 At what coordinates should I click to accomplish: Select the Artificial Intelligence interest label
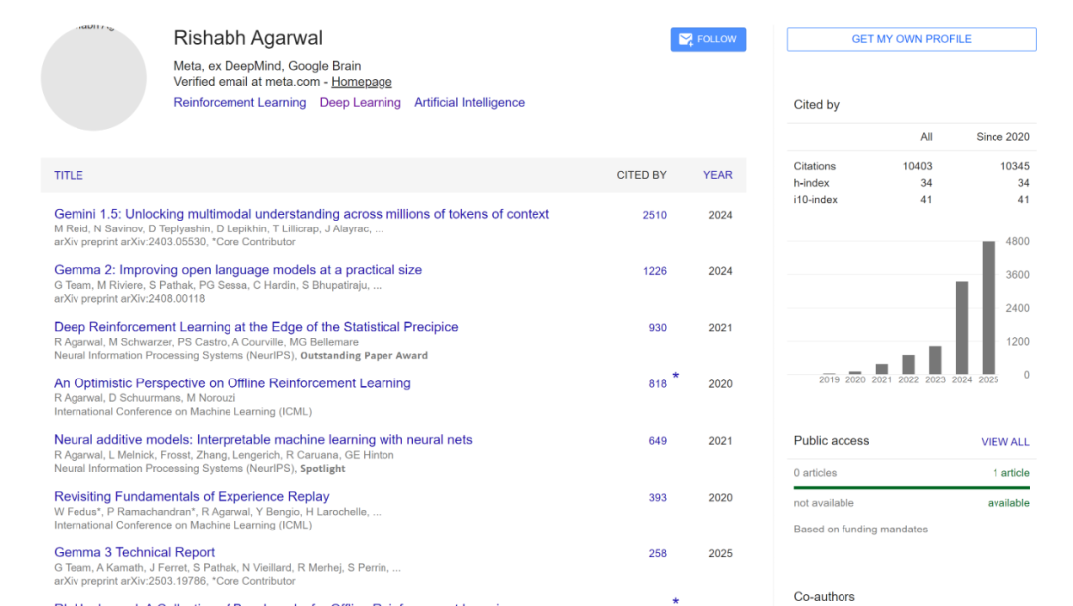point(469,102)
